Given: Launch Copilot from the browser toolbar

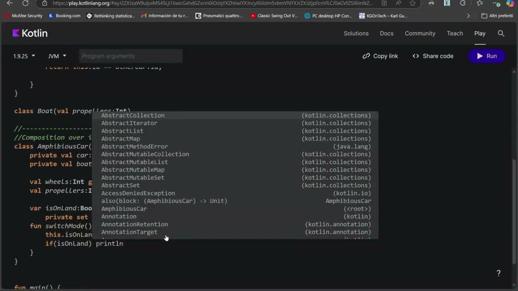Looking at the screenshot, I should click(x=510, y=3).
